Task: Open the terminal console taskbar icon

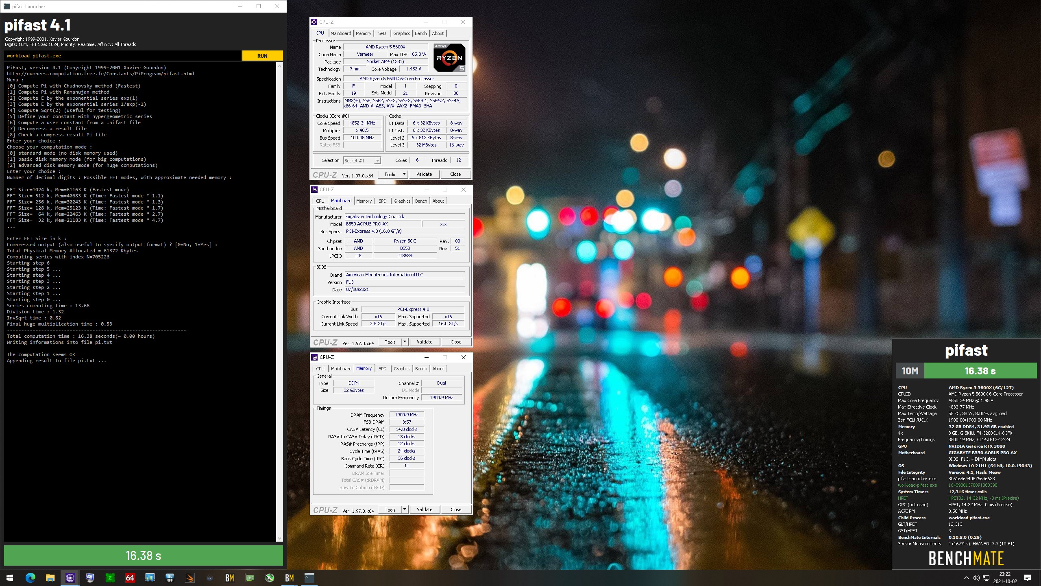Action: click(309, 578)
